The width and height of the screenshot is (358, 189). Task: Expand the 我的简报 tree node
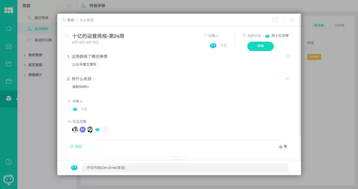pos(25,55)
